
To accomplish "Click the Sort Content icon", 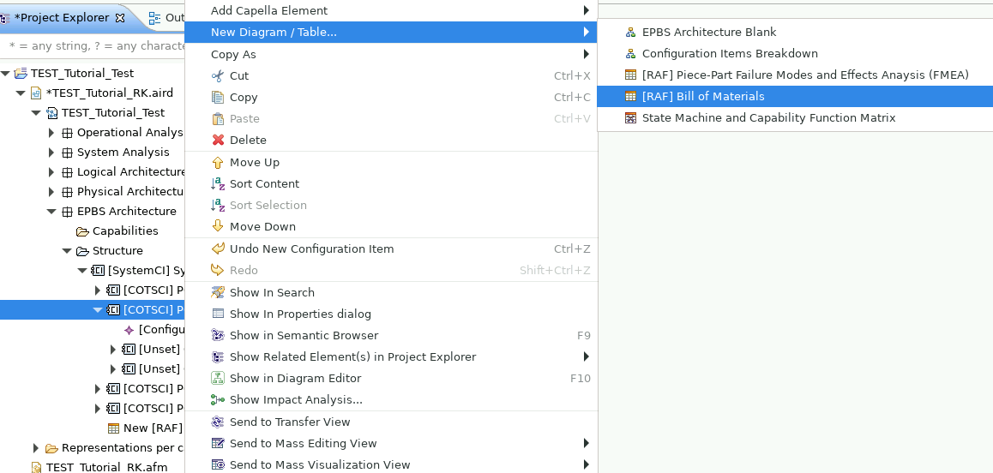I will point(218,184).
